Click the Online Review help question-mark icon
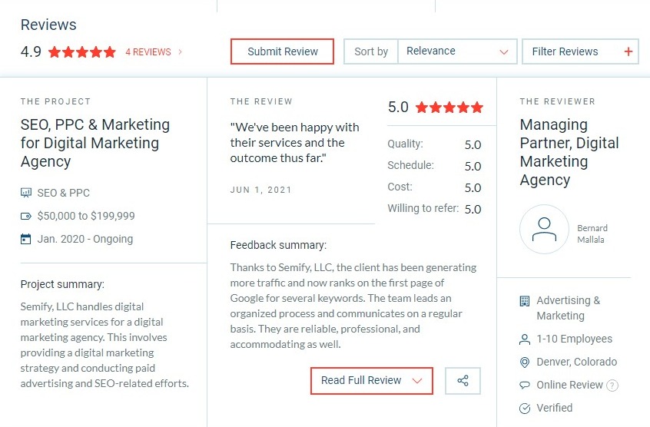This screenshot has width=650, height=427. point(612,386)
